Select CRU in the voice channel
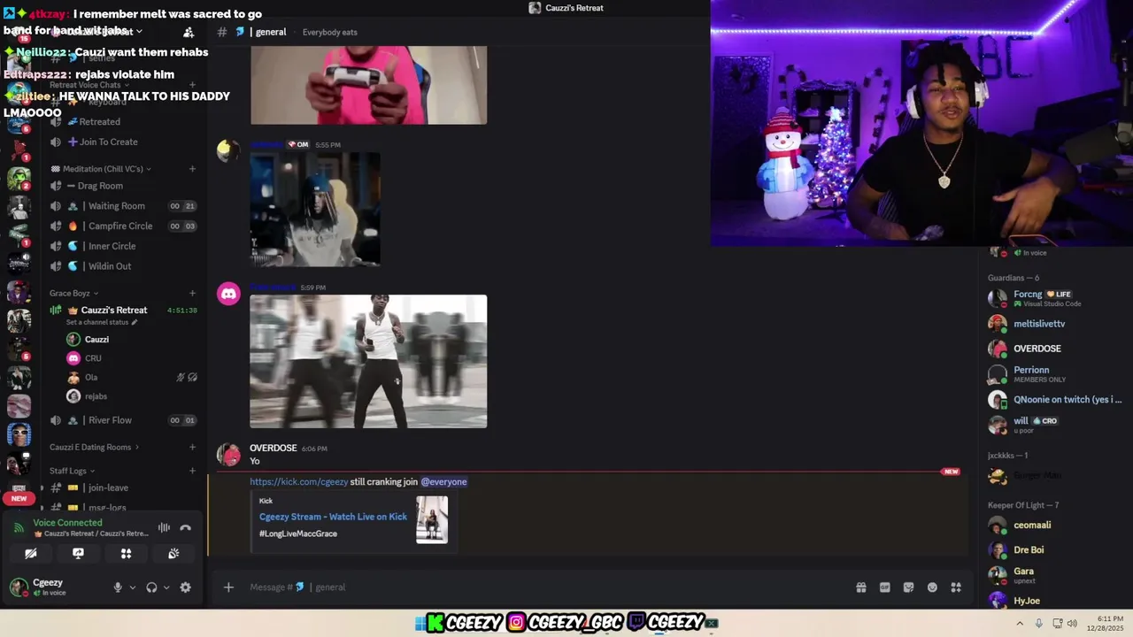 click(x=93, y=358)
